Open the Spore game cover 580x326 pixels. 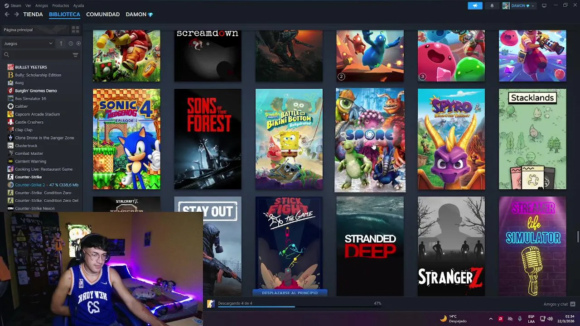point(370,140)
